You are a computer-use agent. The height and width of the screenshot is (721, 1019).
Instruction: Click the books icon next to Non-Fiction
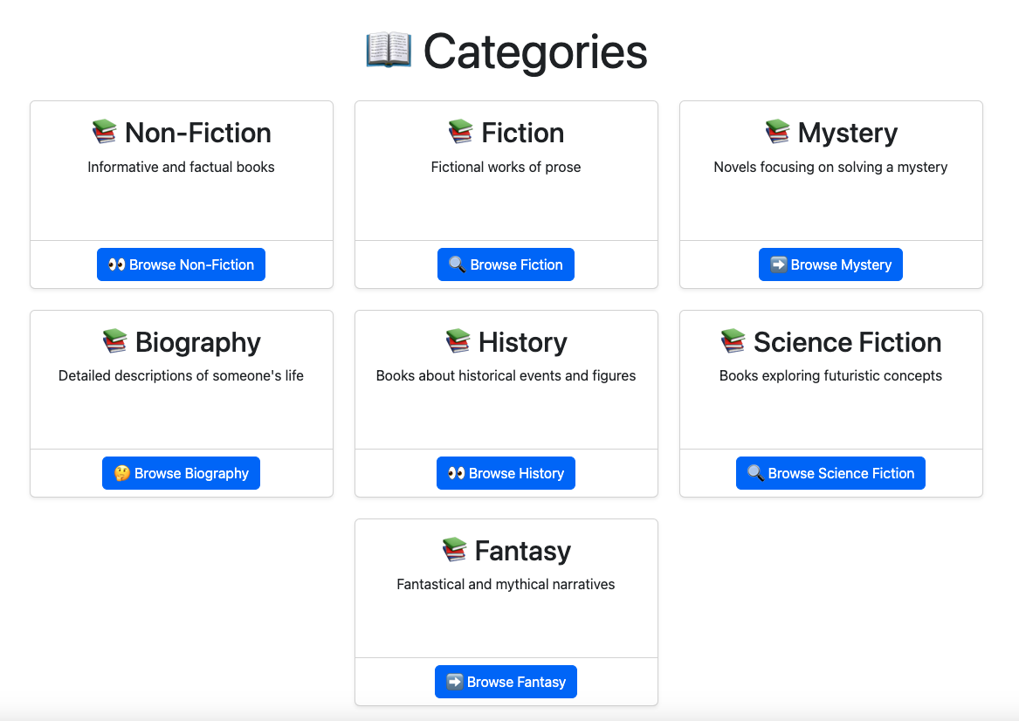point(104,132)
